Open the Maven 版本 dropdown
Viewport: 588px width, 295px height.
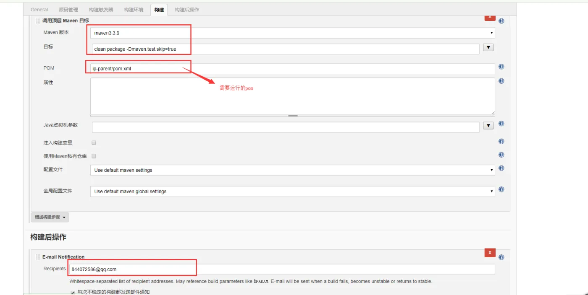pyautogui.click(x=293, y=33)
